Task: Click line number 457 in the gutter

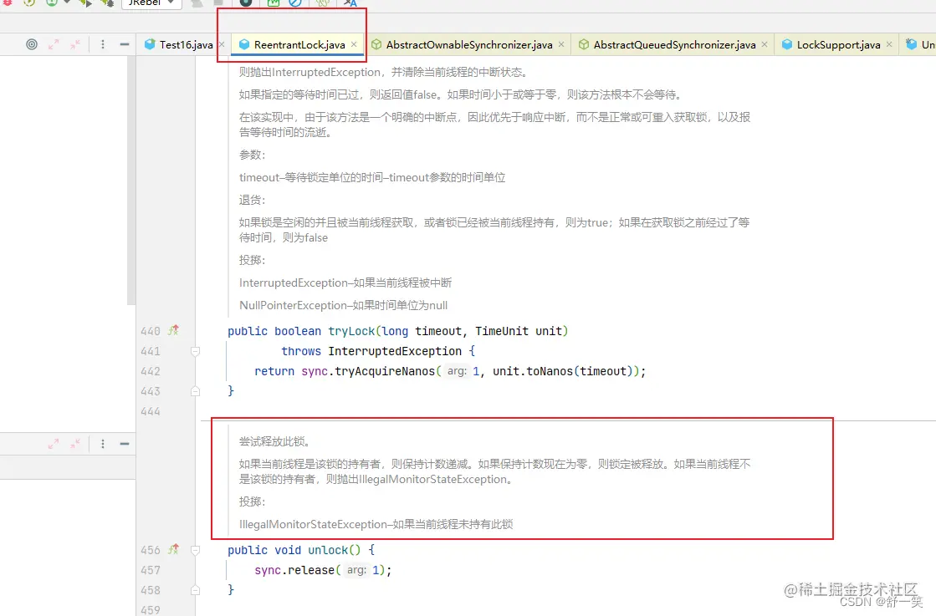Action: 151,571
